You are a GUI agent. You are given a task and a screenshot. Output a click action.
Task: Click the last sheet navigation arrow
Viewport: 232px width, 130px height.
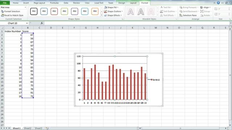[x=9, y=128]
